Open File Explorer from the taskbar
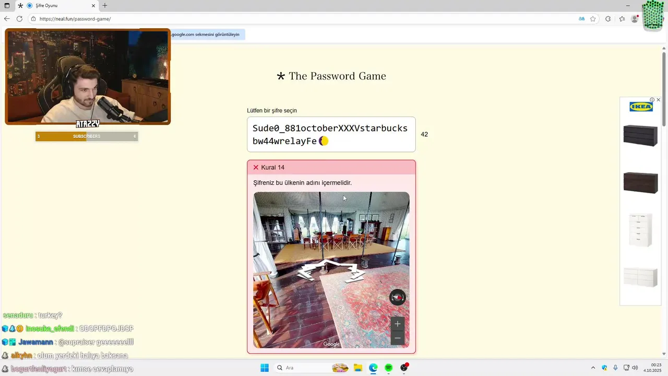The height and width of the screenshot is (376, 668). pos(358,368)
